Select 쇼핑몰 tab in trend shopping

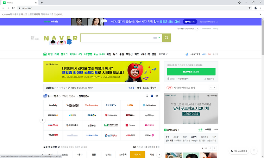coord(208,130)
